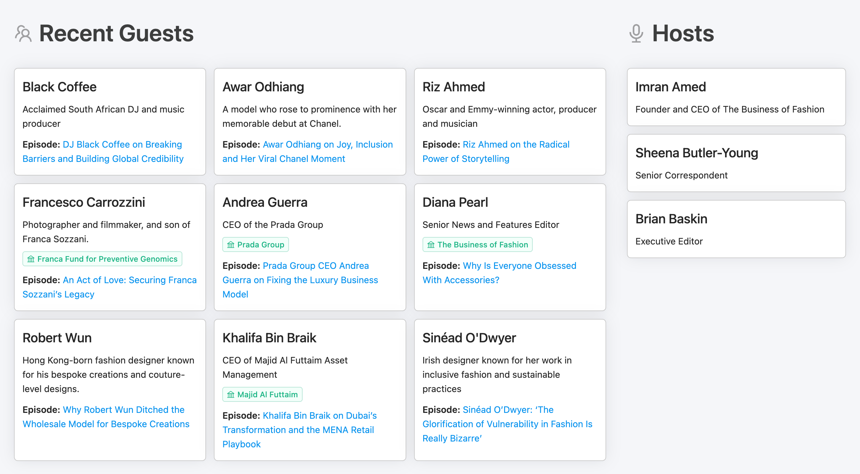Screen dimensions: 860x474
Task: Click the Hosts microphone icon
Action: 636,34
